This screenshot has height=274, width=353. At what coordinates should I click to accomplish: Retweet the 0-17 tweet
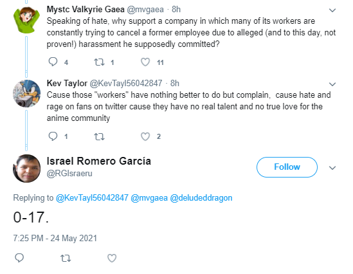(x=66, y=258)
